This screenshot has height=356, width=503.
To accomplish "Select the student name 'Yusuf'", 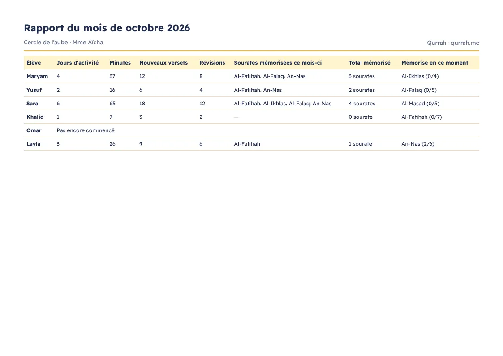I will pyautogui.click(x=34, y=90).
